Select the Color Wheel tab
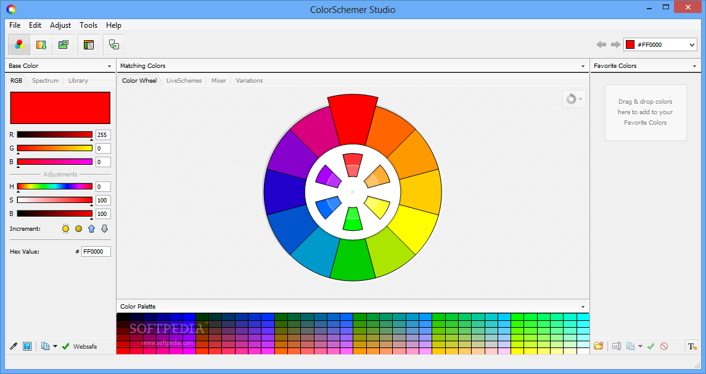Image resolution: width=706 pixels, height=374 pixels. [x=139, y=81]
